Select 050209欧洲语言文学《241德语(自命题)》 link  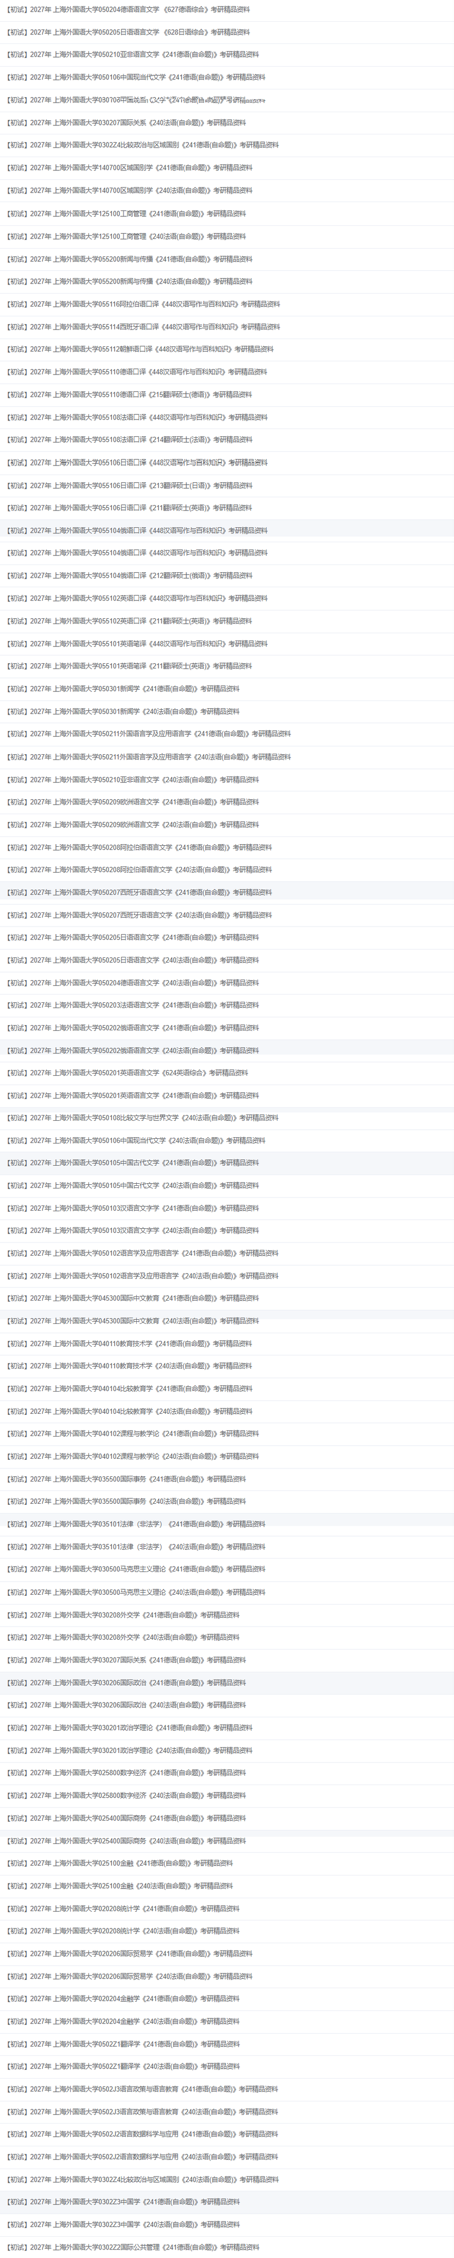[133, 802]
